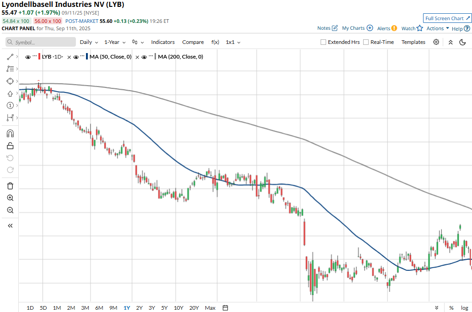Screen dimensions: 472x312
Task: Toggle visibility of LYB price series
Action: point(28,57)
